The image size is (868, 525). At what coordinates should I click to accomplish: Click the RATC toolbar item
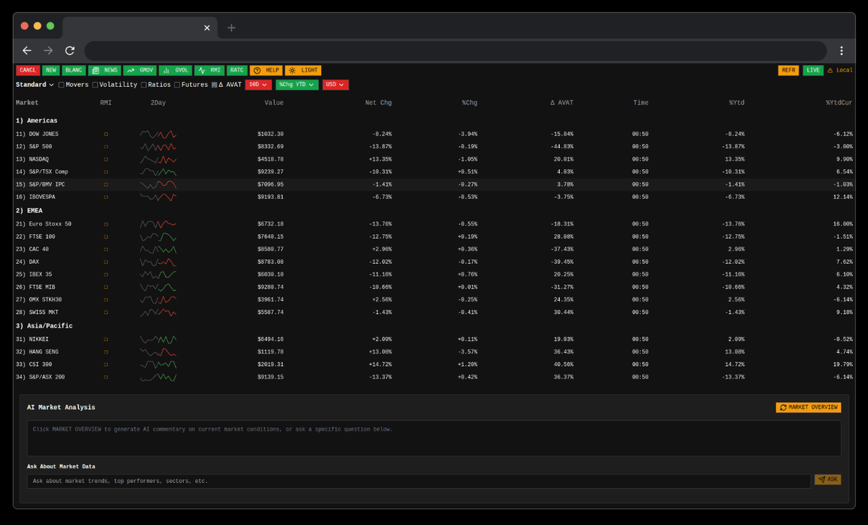[x=237, y=70]
